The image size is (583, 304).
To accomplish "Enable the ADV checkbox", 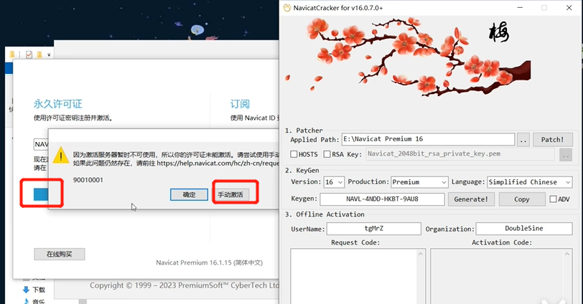I will 553,199.
